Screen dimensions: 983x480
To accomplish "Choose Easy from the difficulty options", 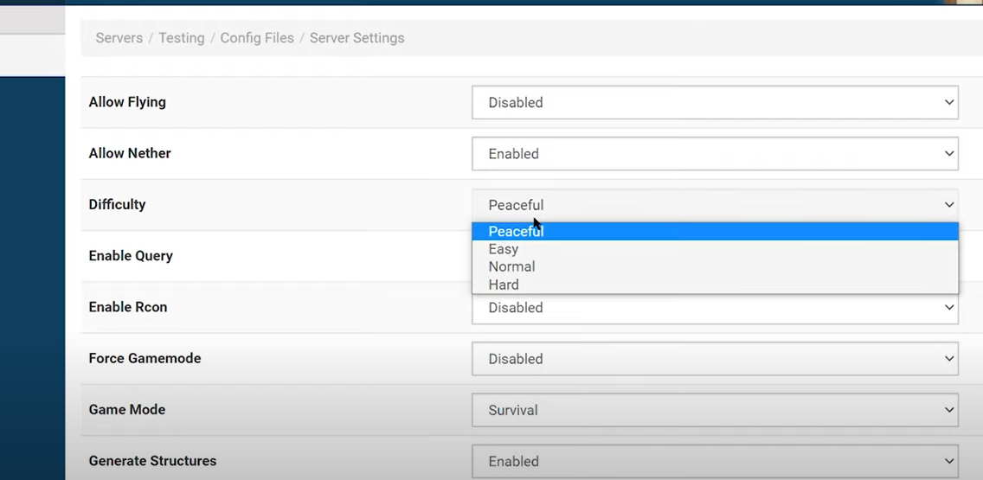I will pos(504,249).
